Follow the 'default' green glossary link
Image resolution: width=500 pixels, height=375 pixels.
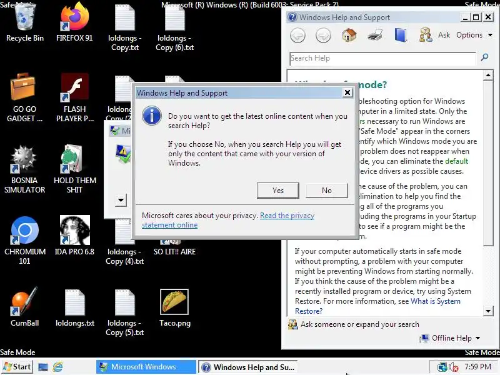click(456, 161)
